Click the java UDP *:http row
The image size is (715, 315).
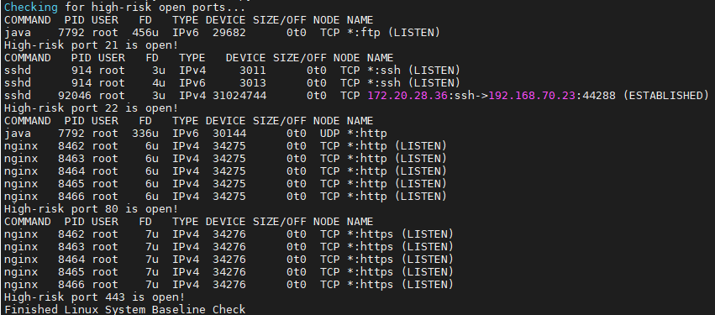coord(196,133)
